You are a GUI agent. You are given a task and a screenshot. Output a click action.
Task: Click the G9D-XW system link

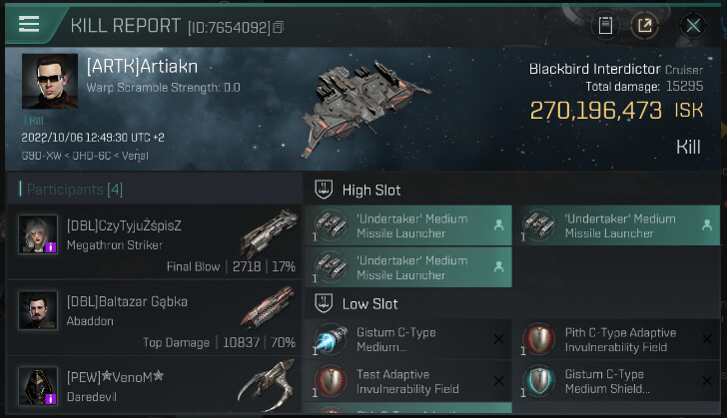[x=40, y=157]
